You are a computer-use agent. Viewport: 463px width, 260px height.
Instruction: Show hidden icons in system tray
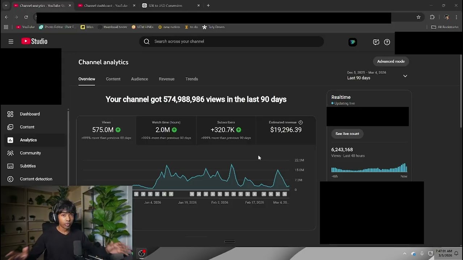pyautogui.click(x=405, y=253)
